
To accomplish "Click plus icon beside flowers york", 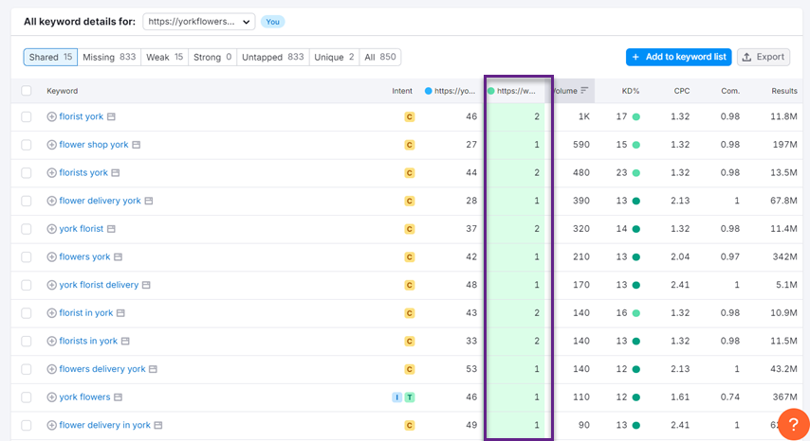I will (x=51, y=257).
